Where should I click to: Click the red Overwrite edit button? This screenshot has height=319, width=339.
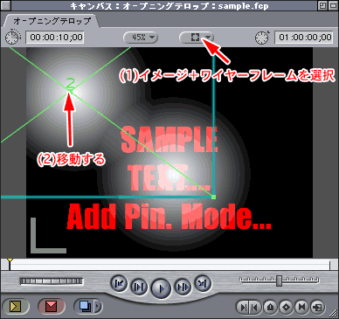click(x=52, y=306)
